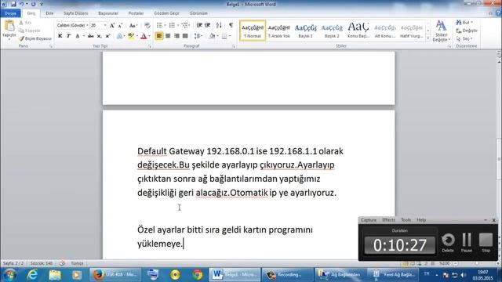Screen dimensions: 502x282
Task: Open Font dialog launcher (Yazı Tipi)
Action: point(150,46)
